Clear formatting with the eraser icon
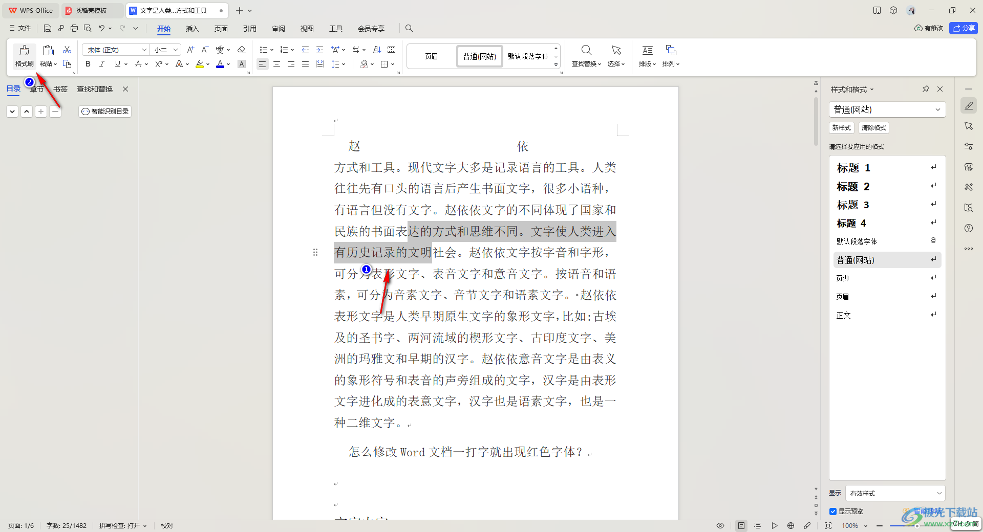This screenshot has width=983, height=532. point(242,50)
